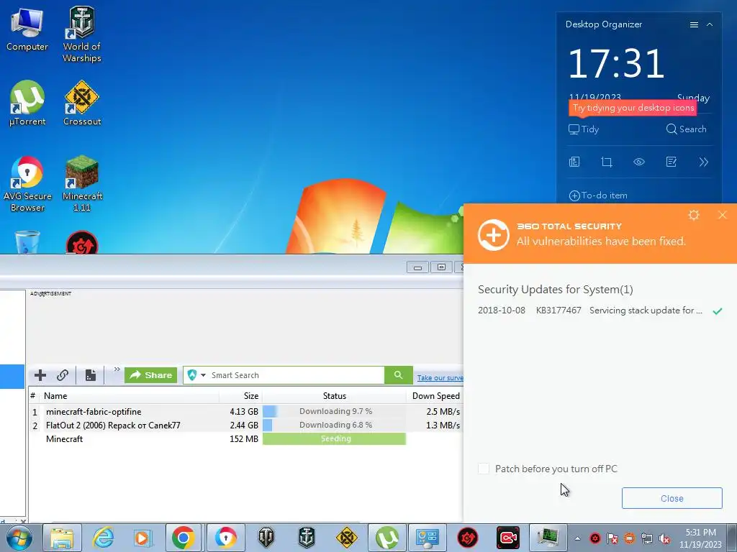Image resolution: width=737 pixels, height=552 pixels.
Task: Expand more Desktop Organizer tools double-arrow
Action: point(703,162)
